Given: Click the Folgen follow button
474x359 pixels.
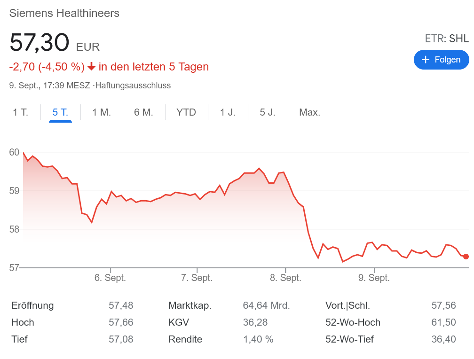Looking at the screenshot, I should click(x=441, y=60).
